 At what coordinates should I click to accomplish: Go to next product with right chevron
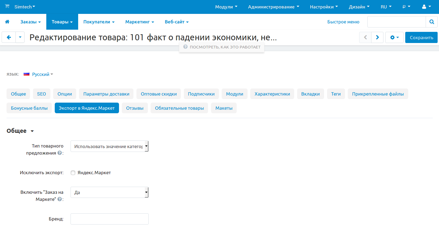pyautogui.click(x=377, y=37)
